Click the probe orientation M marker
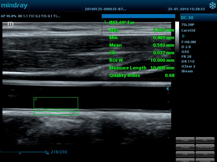The image size is (217, 162). [x=11, y=24]
